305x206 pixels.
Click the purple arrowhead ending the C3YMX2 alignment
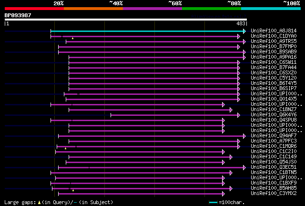224,194
